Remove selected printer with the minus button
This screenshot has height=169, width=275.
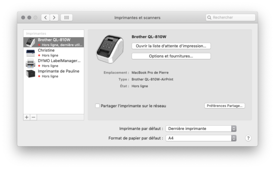[34, 117]
